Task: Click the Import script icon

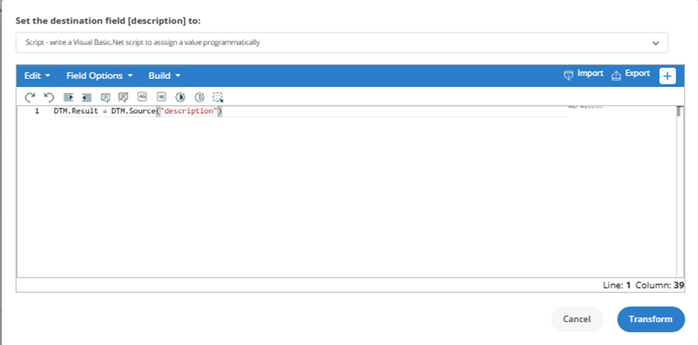Action: [x=569, y=75]
